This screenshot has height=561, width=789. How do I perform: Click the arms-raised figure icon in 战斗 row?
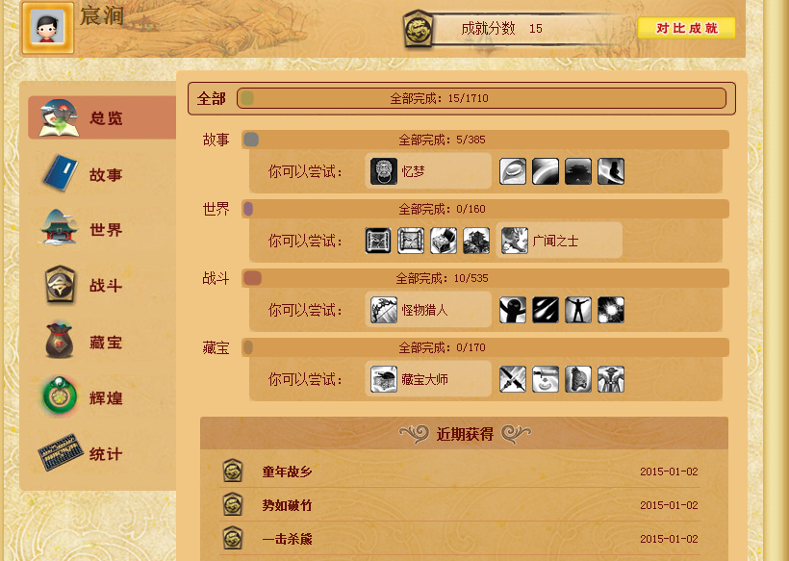tap(578, 310)
